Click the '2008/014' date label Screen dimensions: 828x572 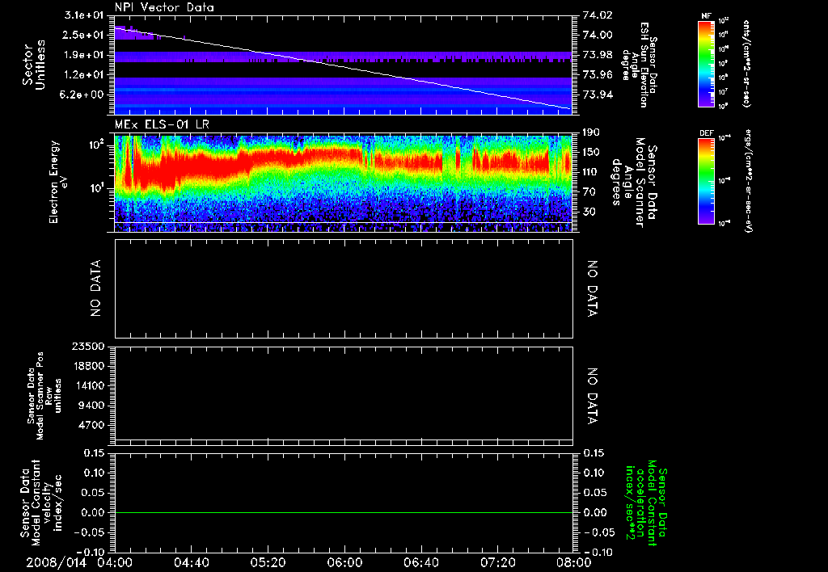[56, 562]
